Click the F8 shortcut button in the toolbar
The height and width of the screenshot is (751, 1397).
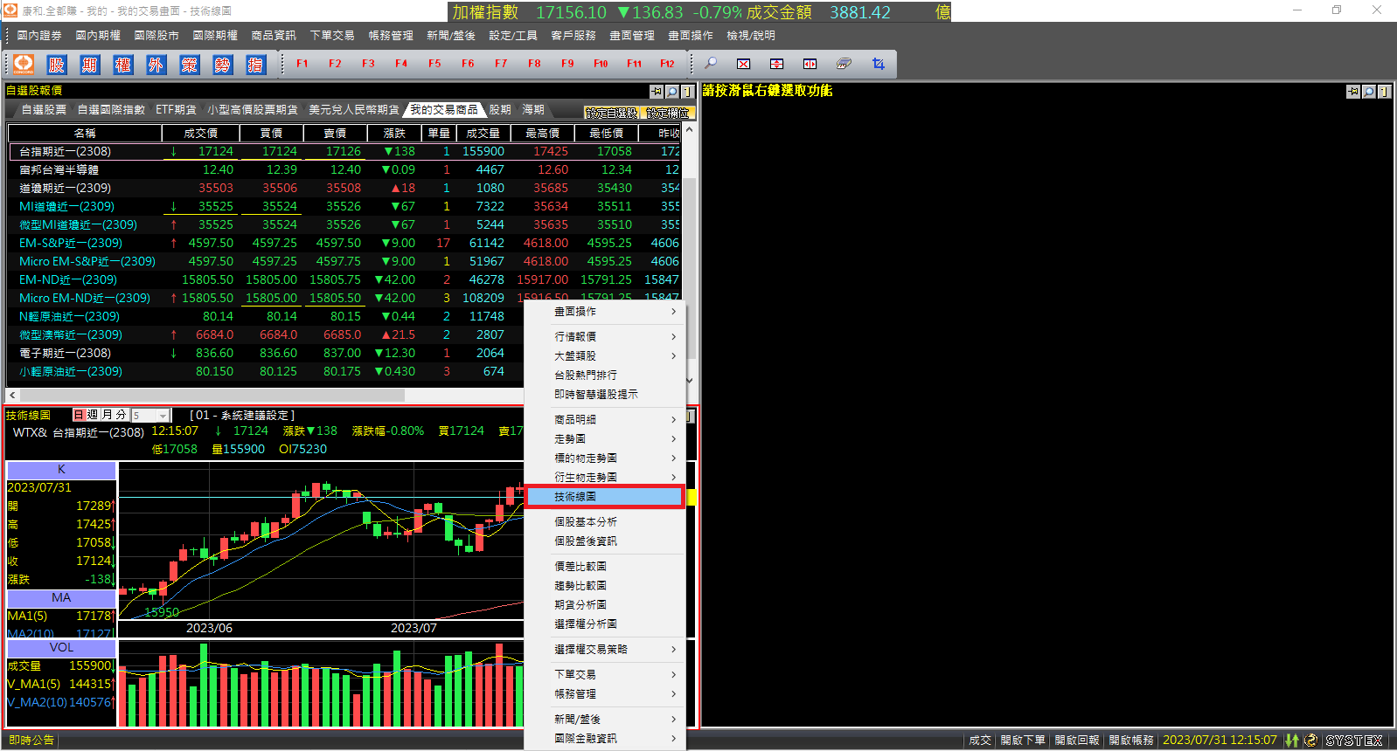[x=534, y=64]
